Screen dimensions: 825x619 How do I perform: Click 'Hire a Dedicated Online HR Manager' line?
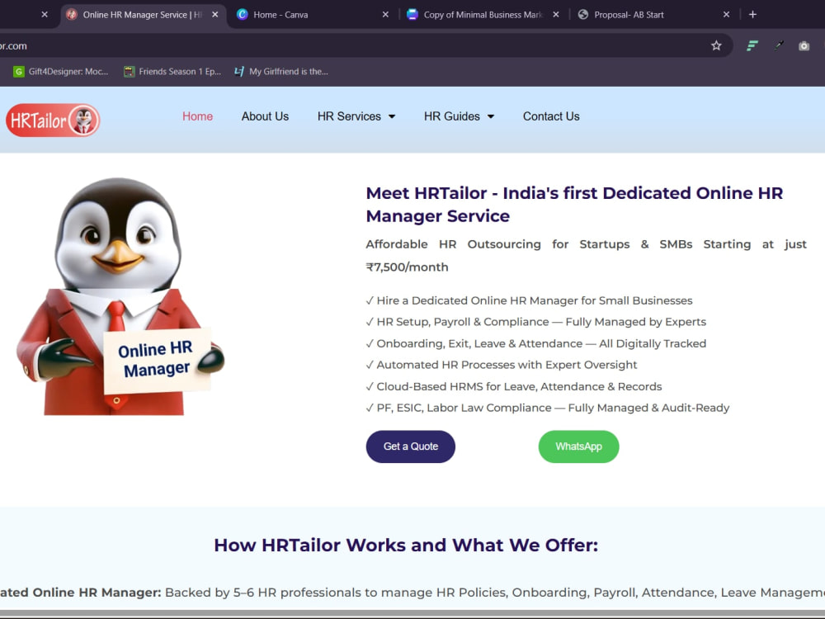click(529, 300)
